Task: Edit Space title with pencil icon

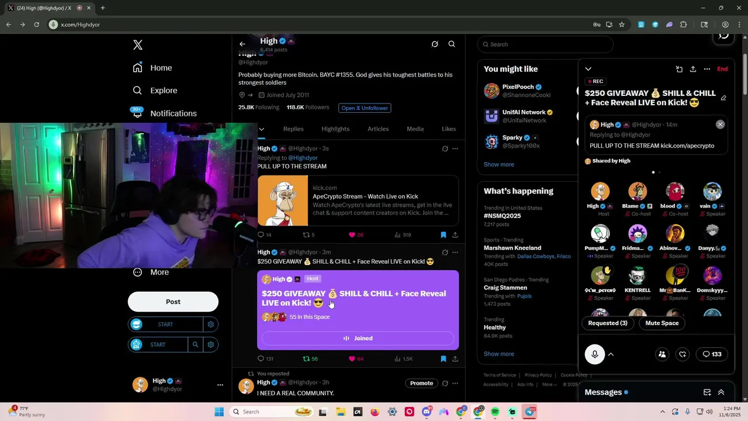Action: click(723, 98)
